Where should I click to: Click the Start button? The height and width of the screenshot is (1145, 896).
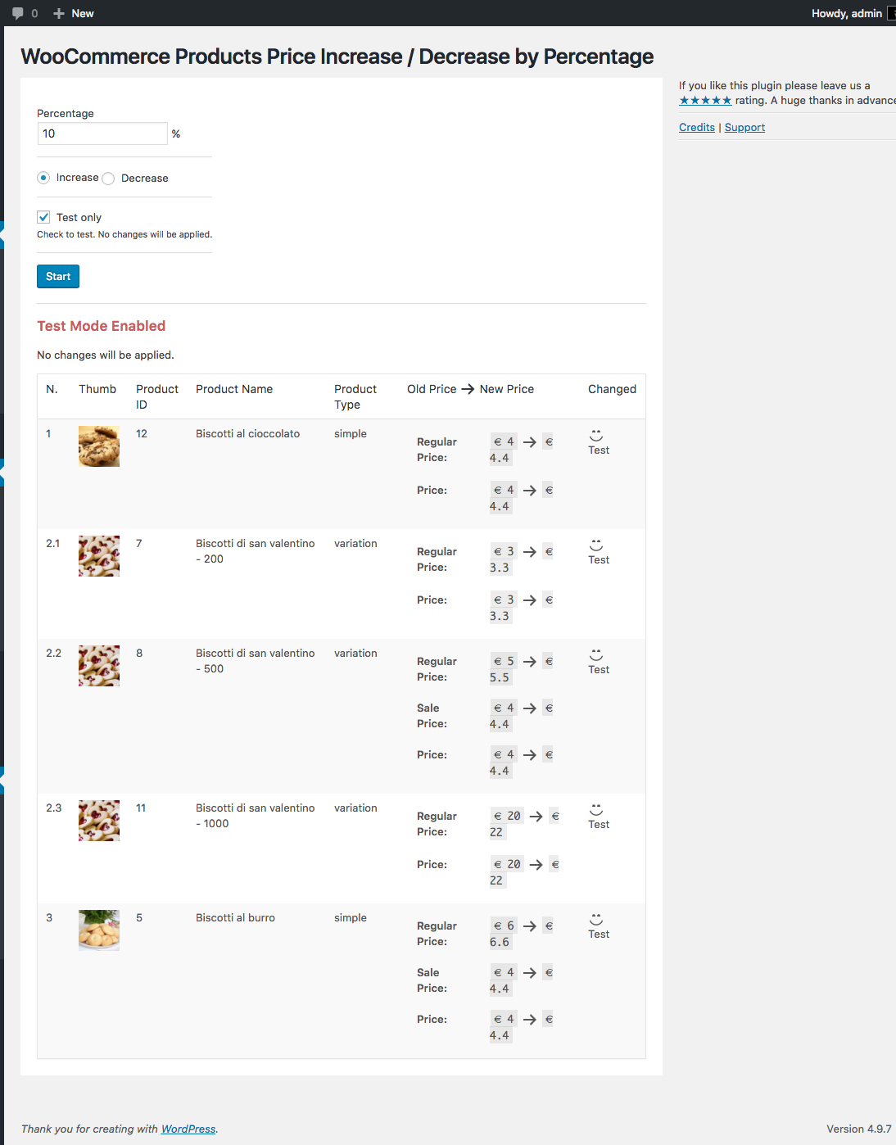(x=58, y=276)
